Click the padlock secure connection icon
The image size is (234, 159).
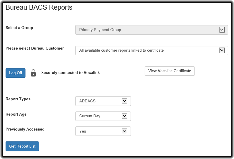coord(33,73)
